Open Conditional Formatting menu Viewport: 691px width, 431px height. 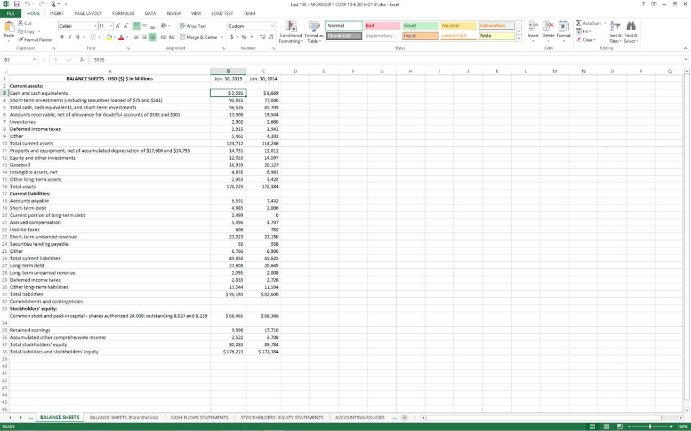[x=291, y=32]
